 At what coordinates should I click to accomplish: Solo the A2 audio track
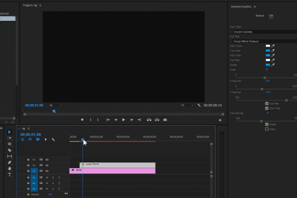point(53,183)
